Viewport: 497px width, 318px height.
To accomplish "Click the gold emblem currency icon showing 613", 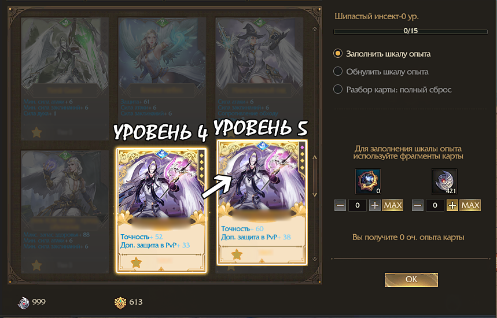I will (x=120, y=302).
